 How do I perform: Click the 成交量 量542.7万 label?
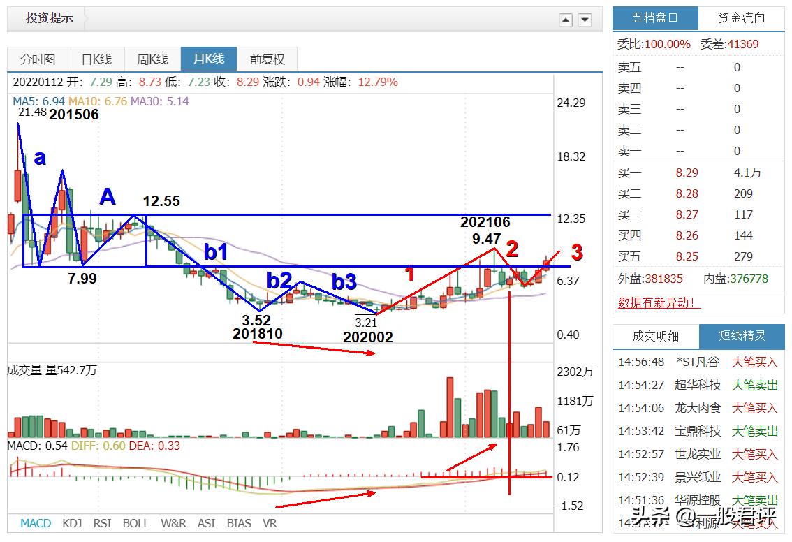(52, 370)
